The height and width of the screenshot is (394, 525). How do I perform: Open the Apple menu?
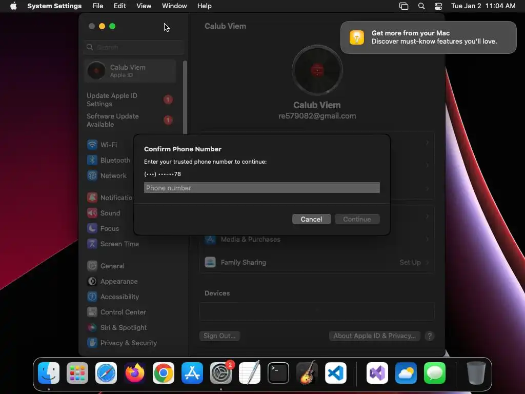13,6
